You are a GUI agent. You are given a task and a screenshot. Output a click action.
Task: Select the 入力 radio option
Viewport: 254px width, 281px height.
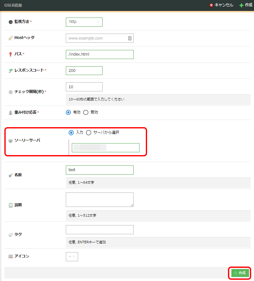[x=71, y=132]
